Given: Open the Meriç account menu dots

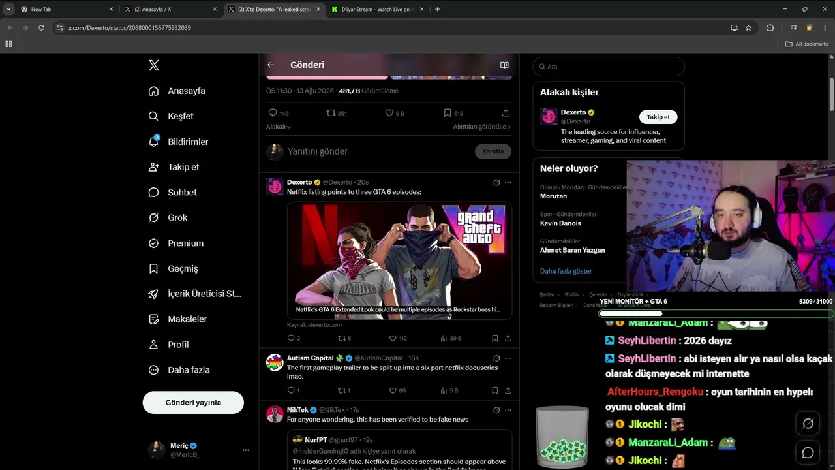Looking at the screenshot, I should [246, 450].
